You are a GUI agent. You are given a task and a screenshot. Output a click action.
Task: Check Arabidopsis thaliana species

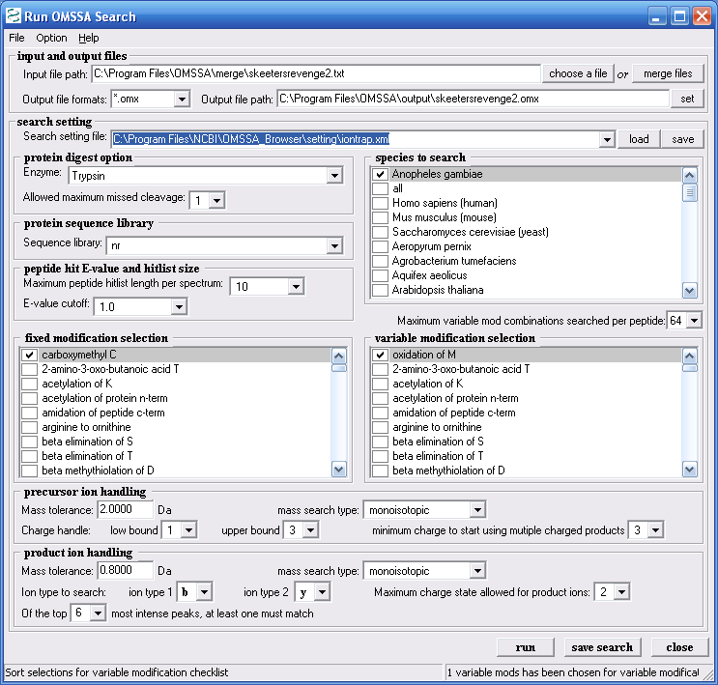pyautogui.click(x=380, y=290)
